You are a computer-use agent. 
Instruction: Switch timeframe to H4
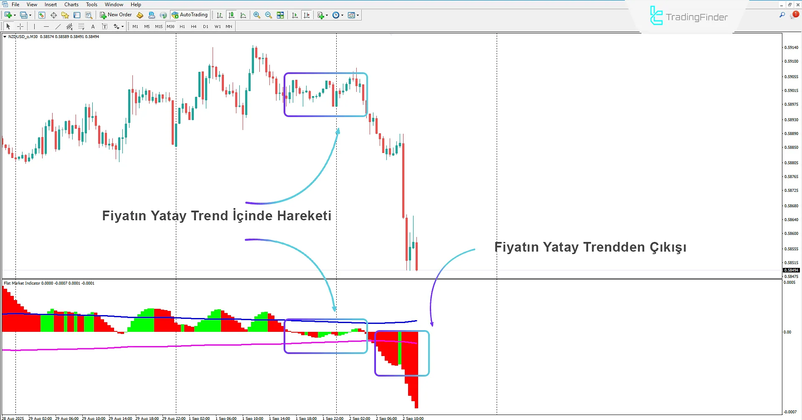click(x=193, y=26)
